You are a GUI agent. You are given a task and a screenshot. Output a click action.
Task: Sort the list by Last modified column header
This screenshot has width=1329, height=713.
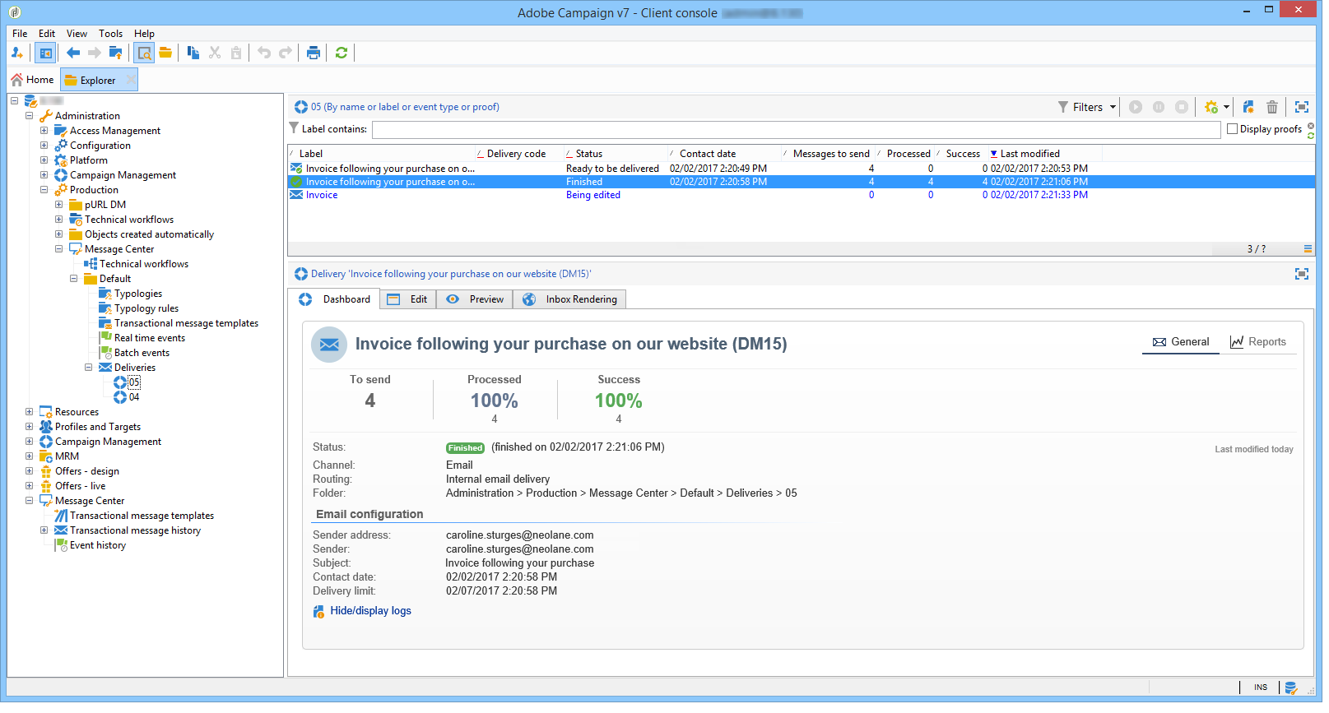[x=1043, y=154]
